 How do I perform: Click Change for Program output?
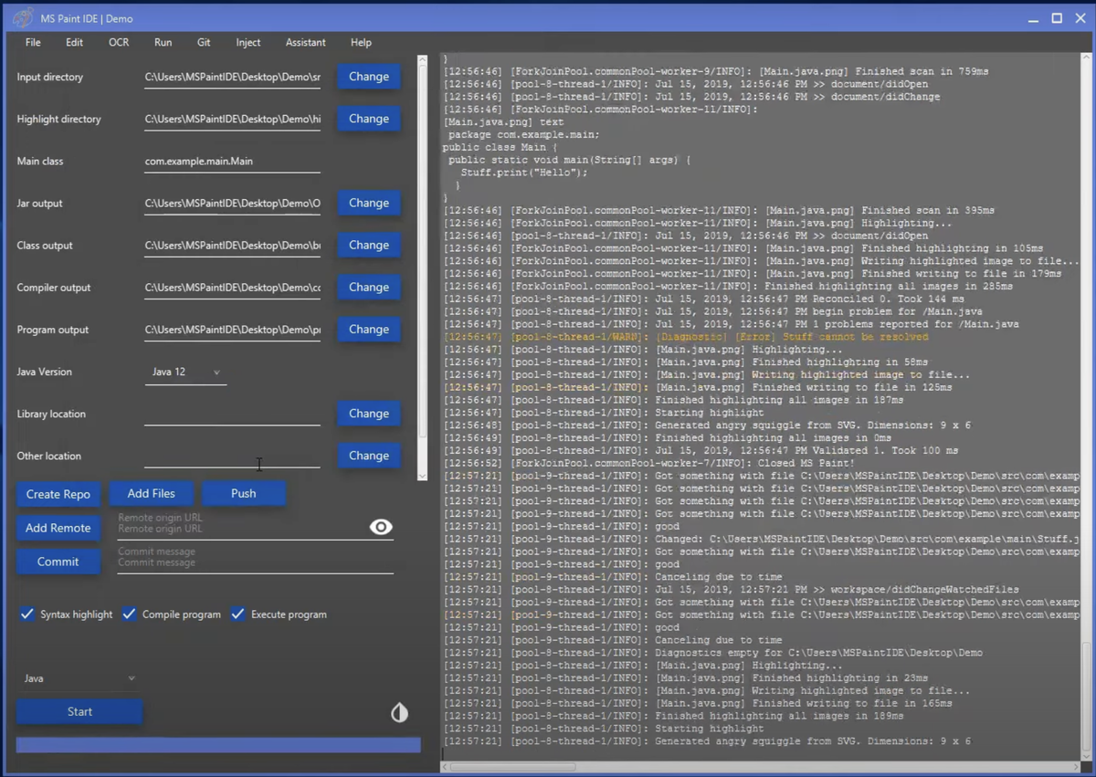click(369, 329)
